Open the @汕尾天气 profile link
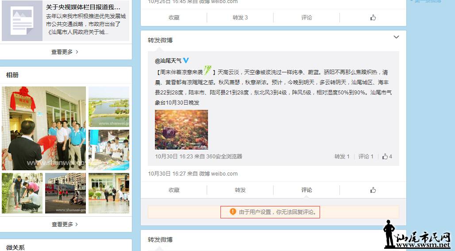The image size is (455, 251). pos(168,61)
